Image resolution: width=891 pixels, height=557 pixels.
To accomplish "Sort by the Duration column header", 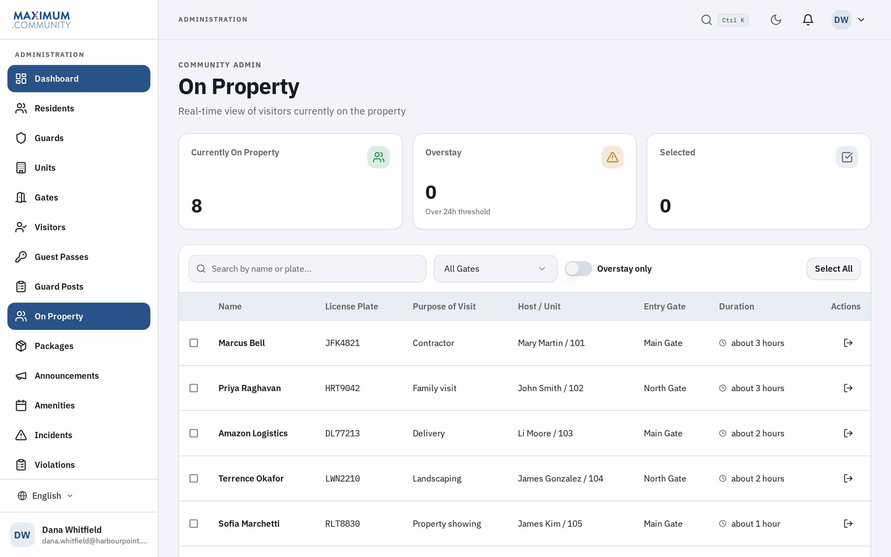I will tap(736, 306).
